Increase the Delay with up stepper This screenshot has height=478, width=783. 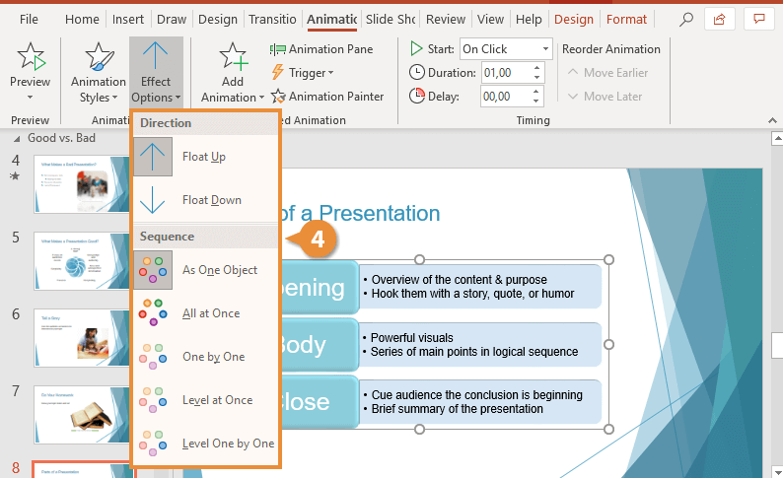pyautogui.click(x=535, y=92)
